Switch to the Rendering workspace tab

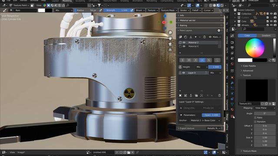pyautogui.click(x=152, y=1)
